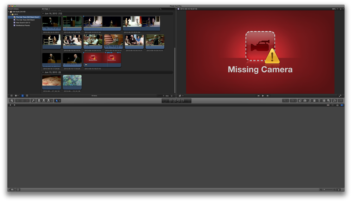Open the Titles browser
352x202 pixels.
tap(319, 101)
